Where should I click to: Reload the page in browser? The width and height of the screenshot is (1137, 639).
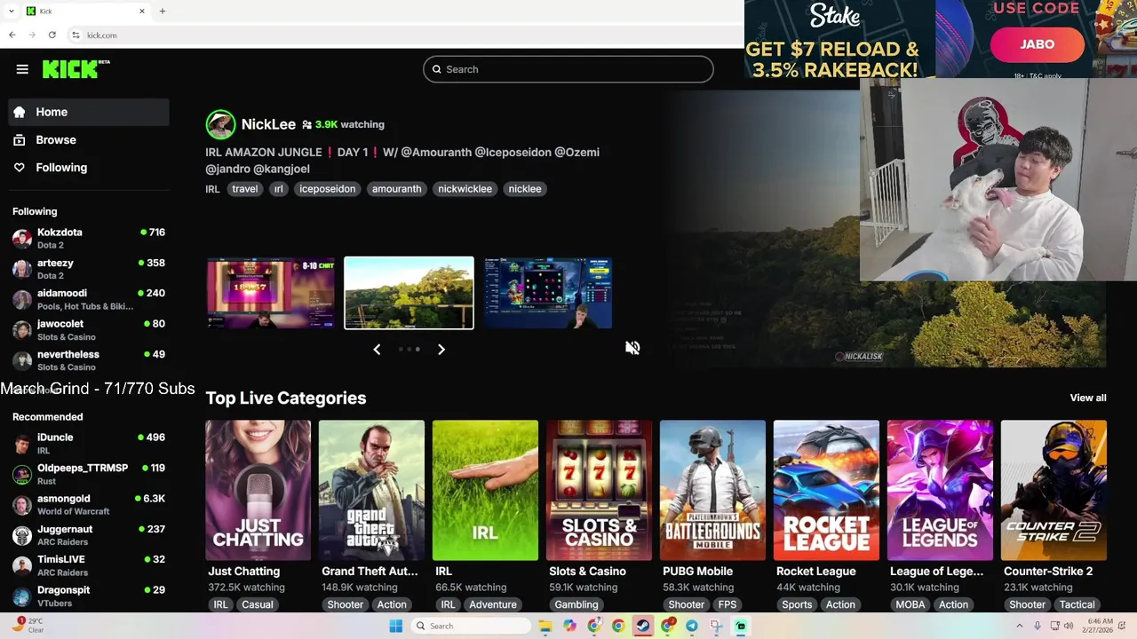[x=52, y=35]
